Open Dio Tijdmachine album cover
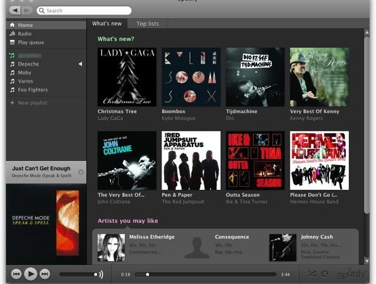Viewport: 376px width, 284px height. pyautogui.click(x=255, y=77)
